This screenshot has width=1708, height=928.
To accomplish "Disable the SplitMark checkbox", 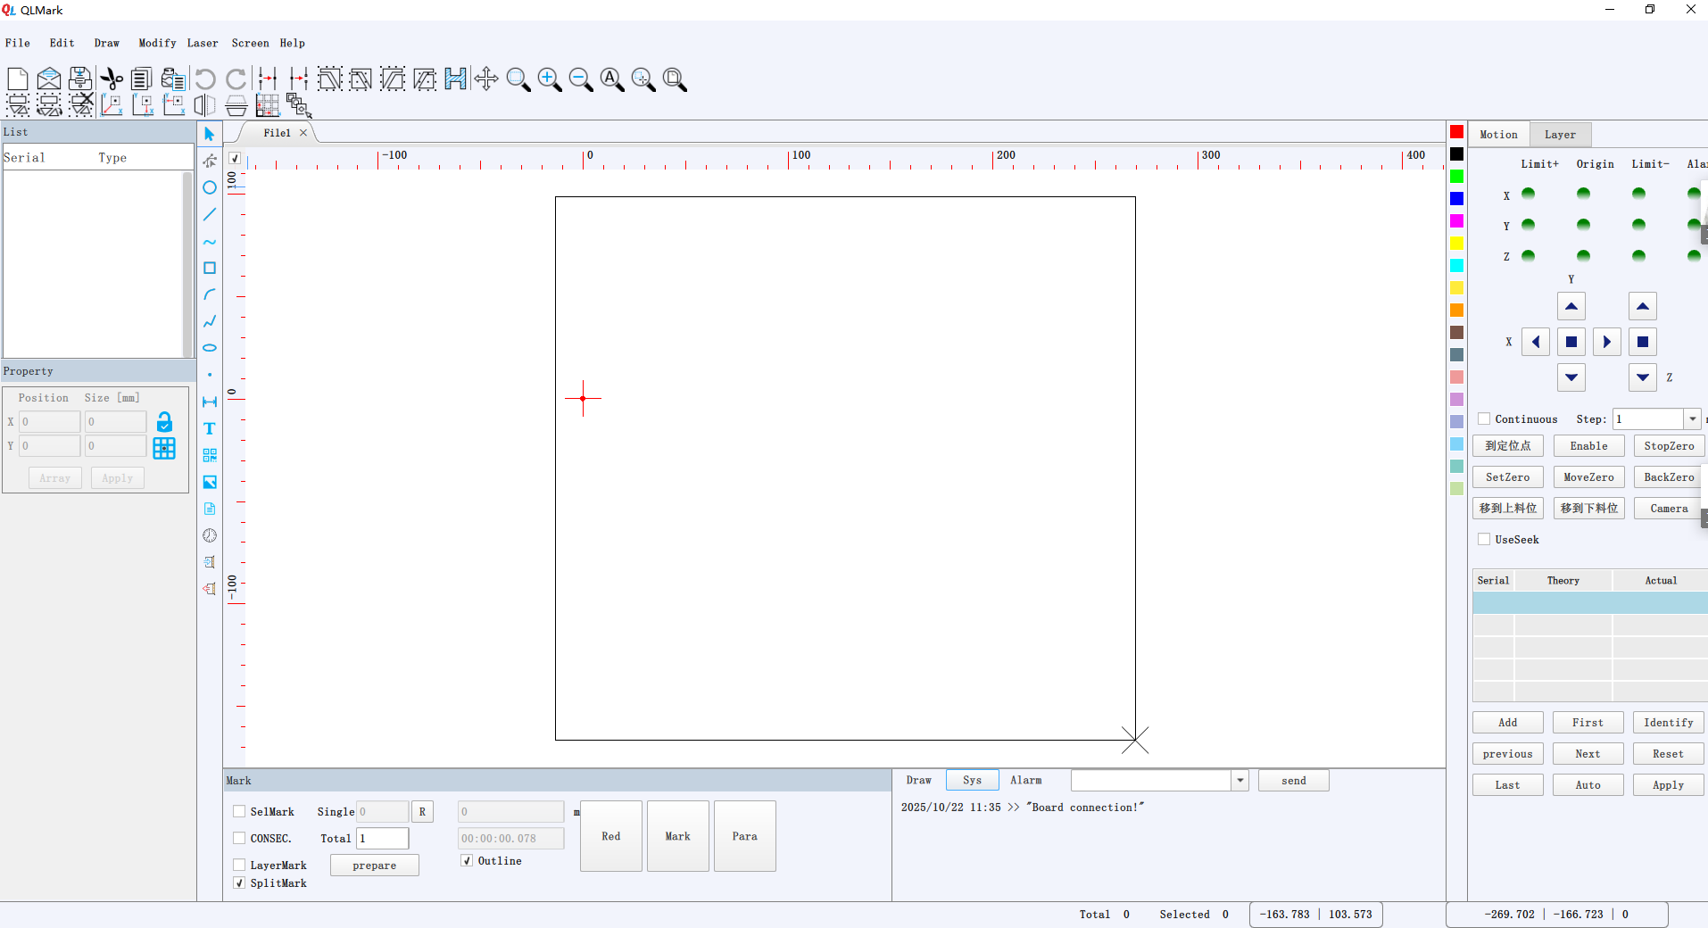I will (x=239, y=882).
